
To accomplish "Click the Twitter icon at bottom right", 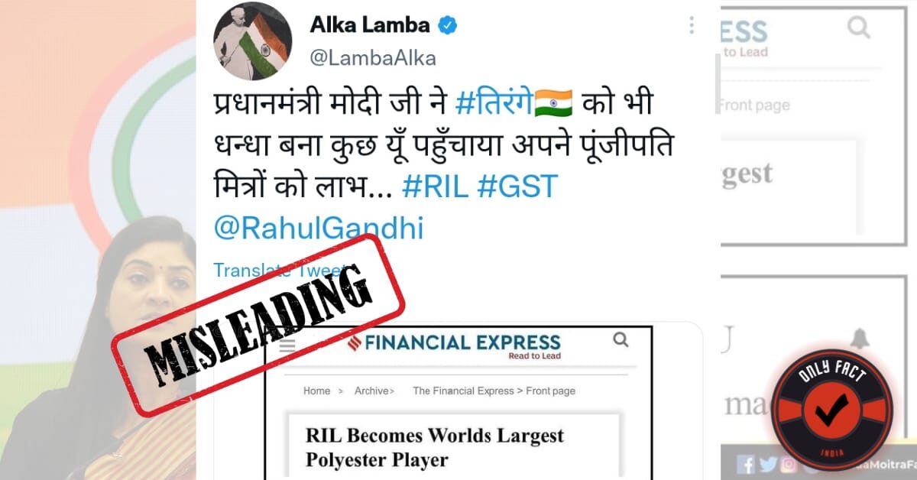I will pyautogui.click(x=767, y=463).
